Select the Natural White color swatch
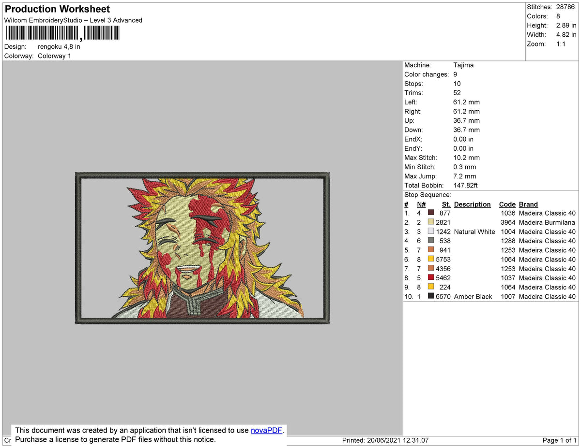 [x=430, y=231]
